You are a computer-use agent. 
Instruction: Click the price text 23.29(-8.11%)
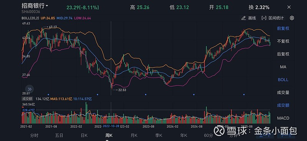click(x=83, y=8)
